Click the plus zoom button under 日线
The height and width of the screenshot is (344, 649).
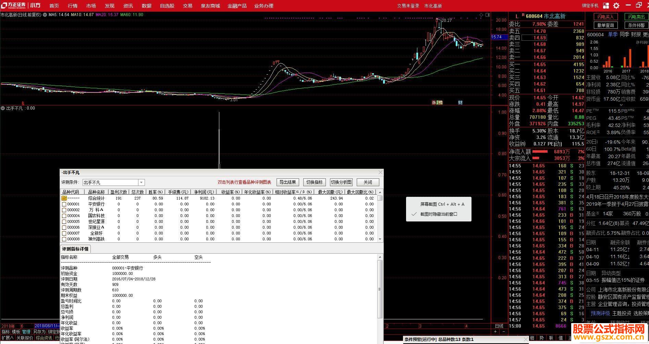tap(495, 332)
